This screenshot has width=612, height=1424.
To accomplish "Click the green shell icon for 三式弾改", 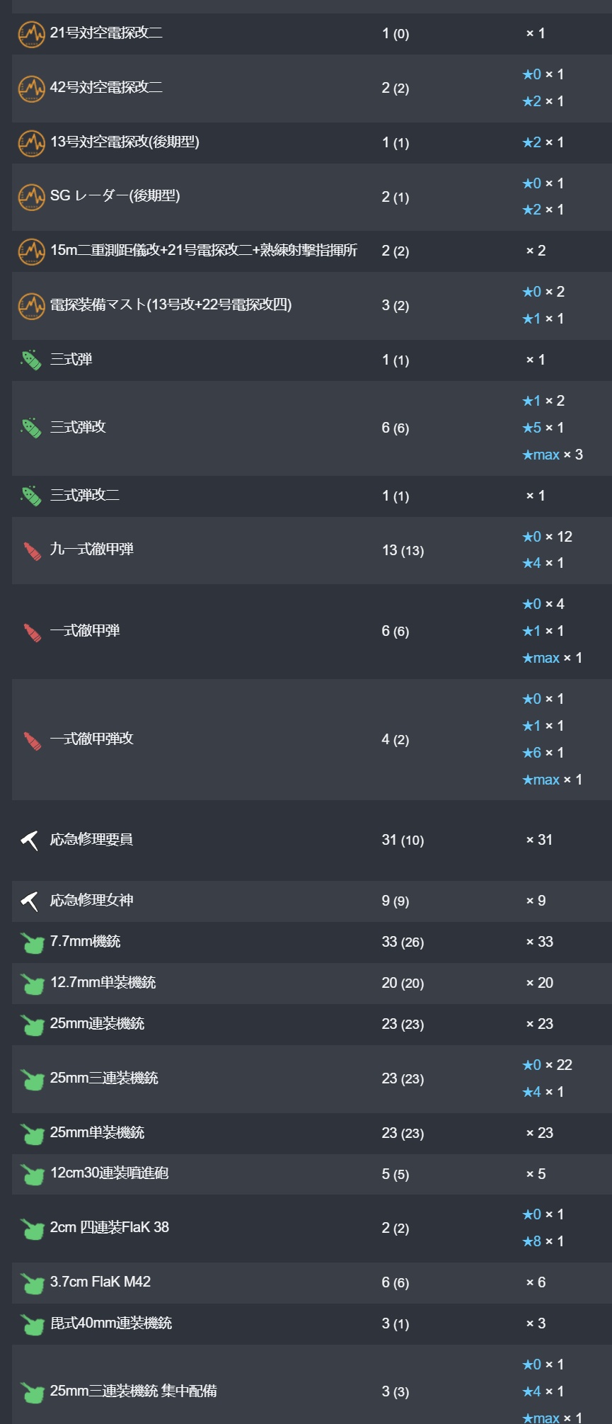I will coord(31,428).
